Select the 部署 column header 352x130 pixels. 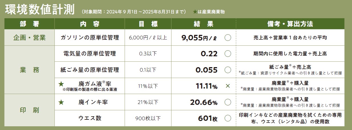30,24
